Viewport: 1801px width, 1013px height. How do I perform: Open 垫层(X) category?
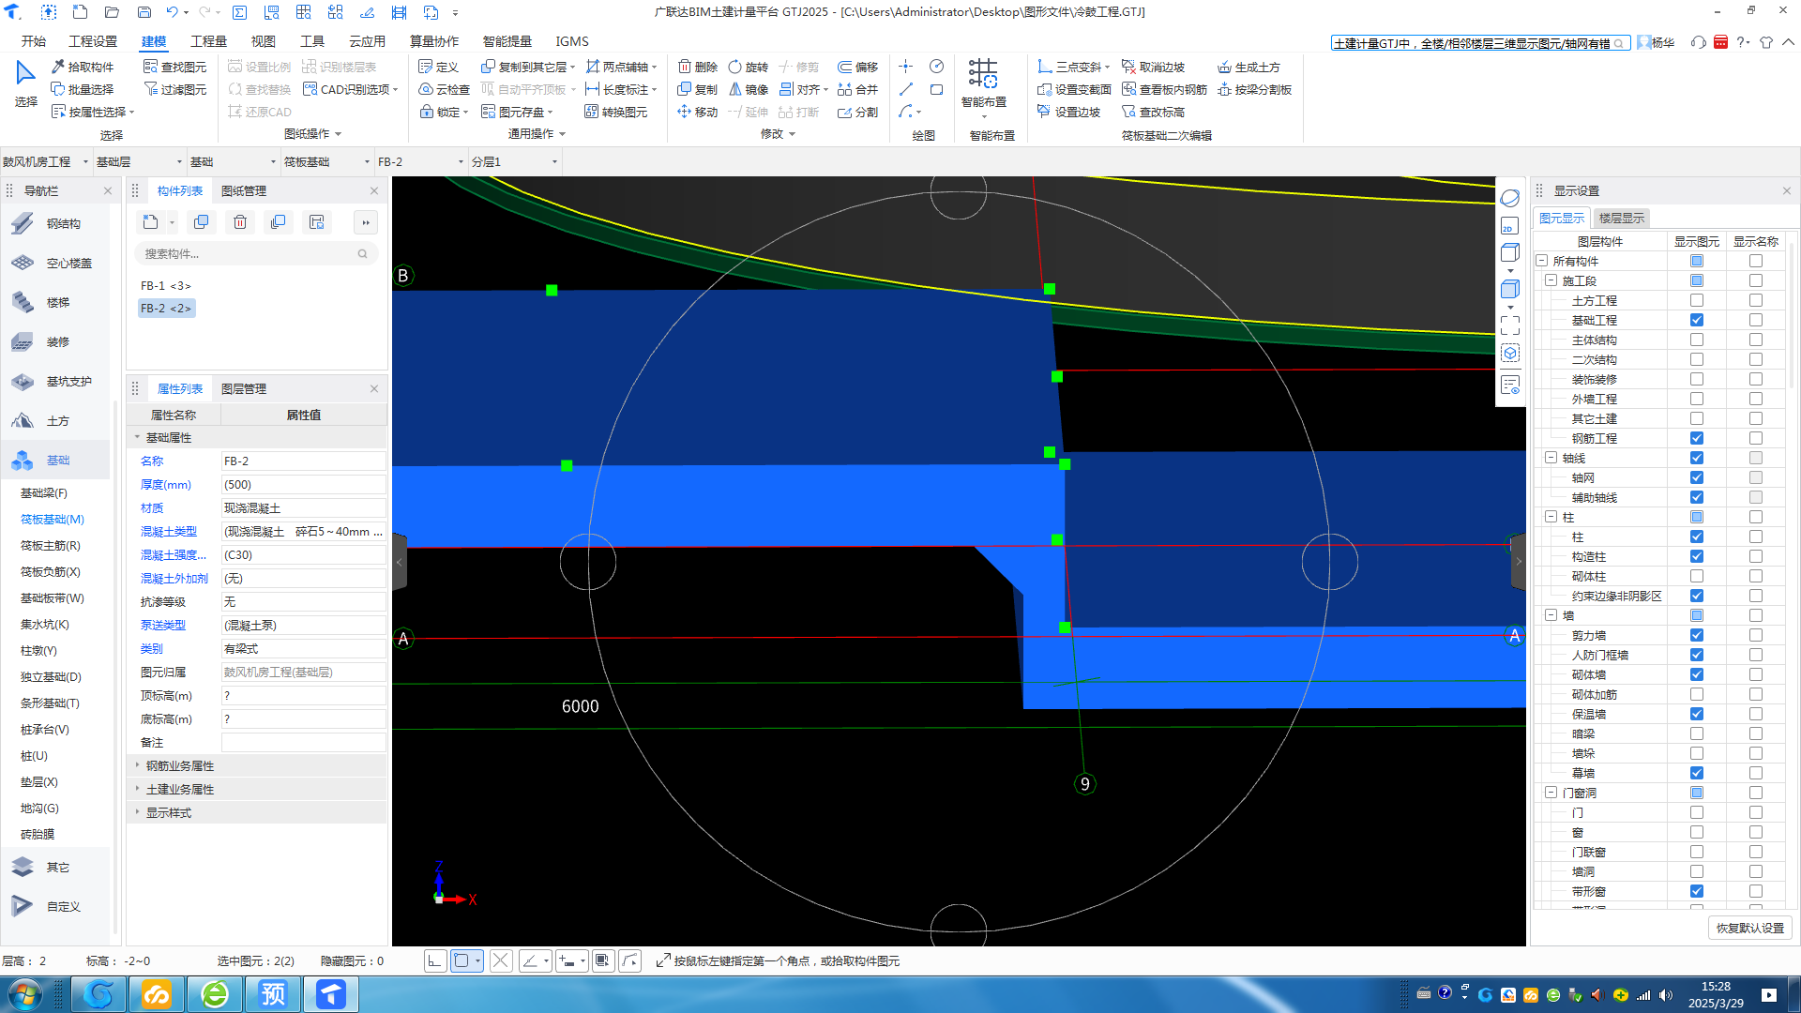39,781
